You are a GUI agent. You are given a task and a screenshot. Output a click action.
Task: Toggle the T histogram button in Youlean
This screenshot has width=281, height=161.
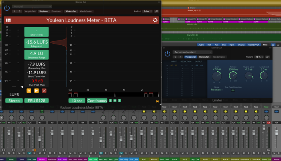tap(120, 101)
